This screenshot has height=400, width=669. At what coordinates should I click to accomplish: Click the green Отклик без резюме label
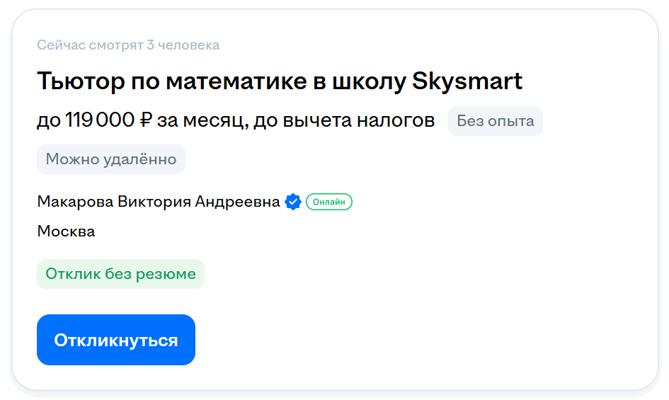(121, 274)
